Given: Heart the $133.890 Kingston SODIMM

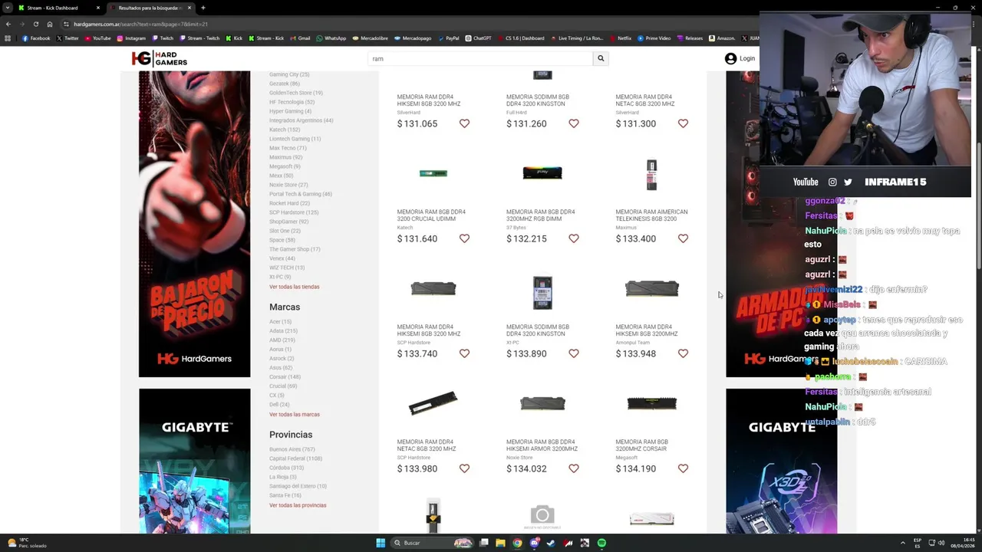Looking at the screenshot, I should coord(574,353).
